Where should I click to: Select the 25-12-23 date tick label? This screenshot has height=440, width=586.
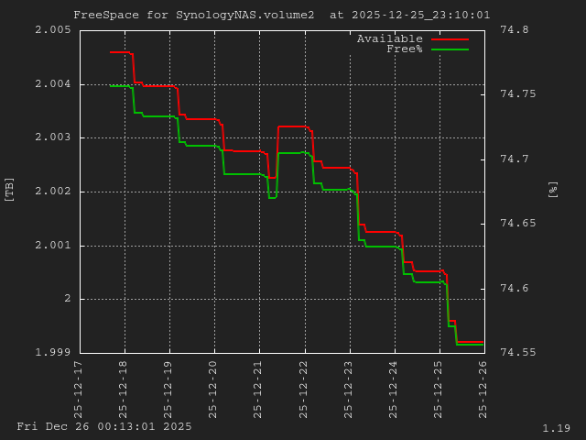[x=349, y=384]
